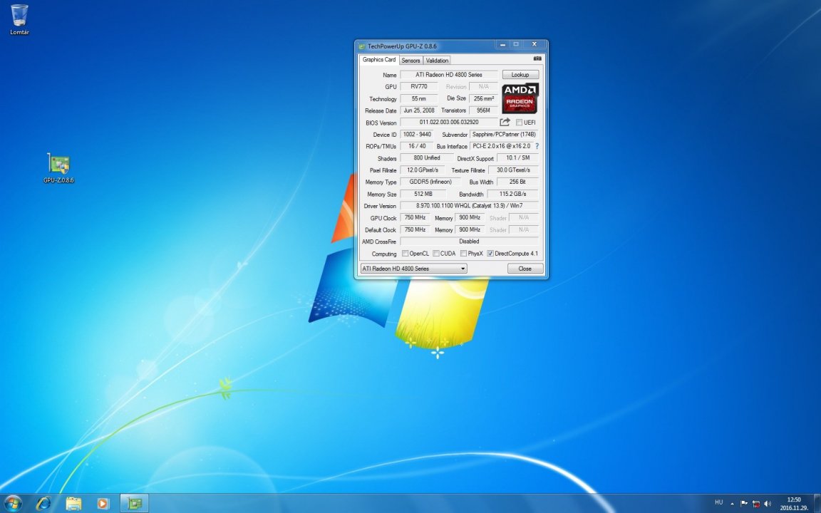Switch to the Validation tab
Screen dimensions: 821x513
(437, 61)
